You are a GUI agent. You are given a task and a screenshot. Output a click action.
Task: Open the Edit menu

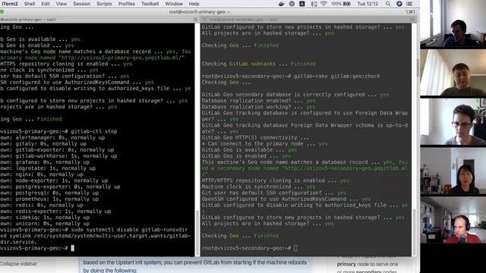point(46,4)
